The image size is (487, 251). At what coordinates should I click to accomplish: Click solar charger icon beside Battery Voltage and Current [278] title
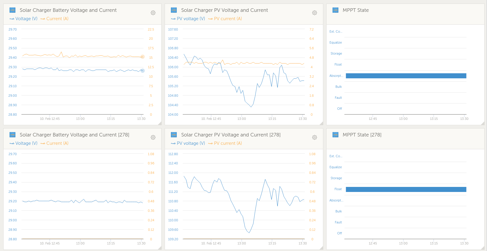12,135
